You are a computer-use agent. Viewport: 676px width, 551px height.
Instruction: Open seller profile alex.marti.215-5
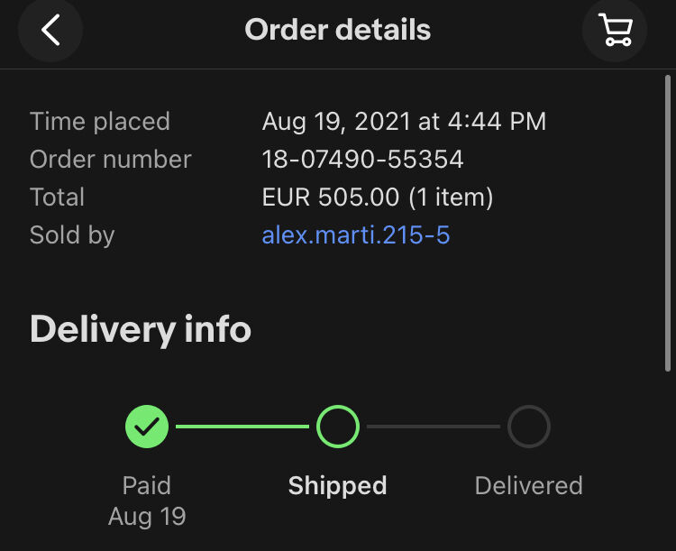tap(356, 235)
